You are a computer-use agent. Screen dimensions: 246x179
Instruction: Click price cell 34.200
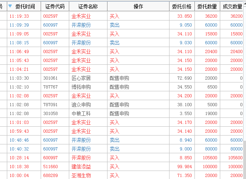pos(184,96)
